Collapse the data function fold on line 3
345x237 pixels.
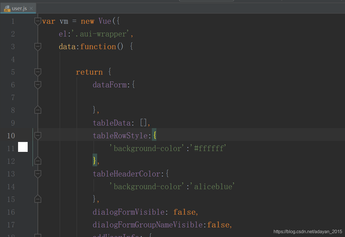pos(38,47)
